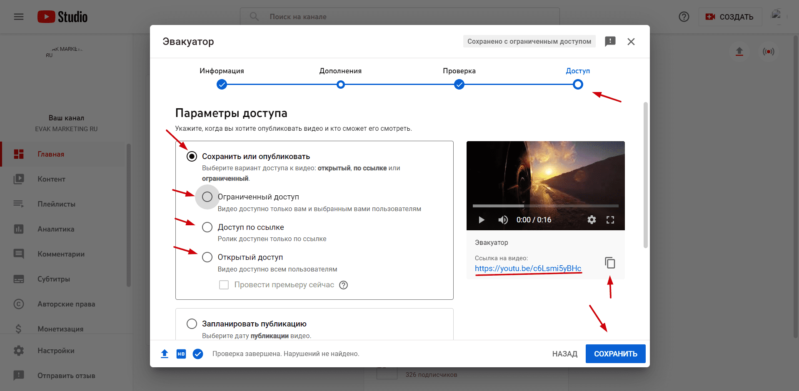Click the background upload video icon

[x=739, y=52]
